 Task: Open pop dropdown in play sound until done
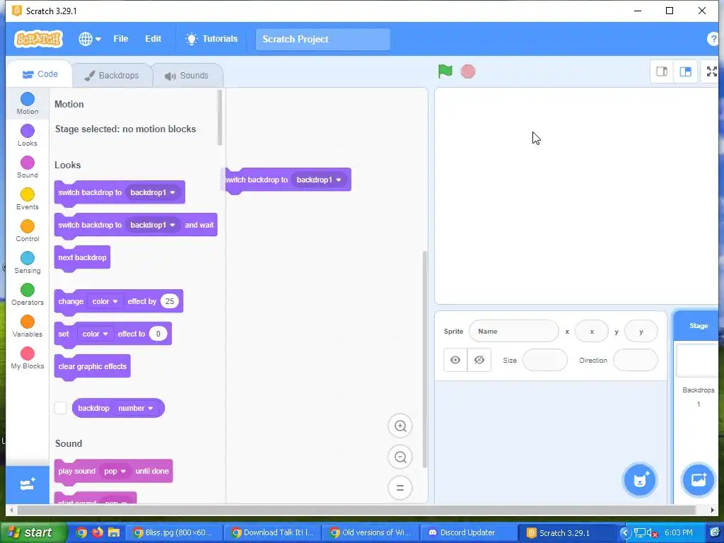115,471
